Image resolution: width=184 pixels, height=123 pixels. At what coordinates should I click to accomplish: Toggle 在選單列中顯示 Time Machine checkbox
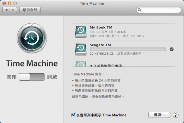pyautogui.click(x=73, y=115)
